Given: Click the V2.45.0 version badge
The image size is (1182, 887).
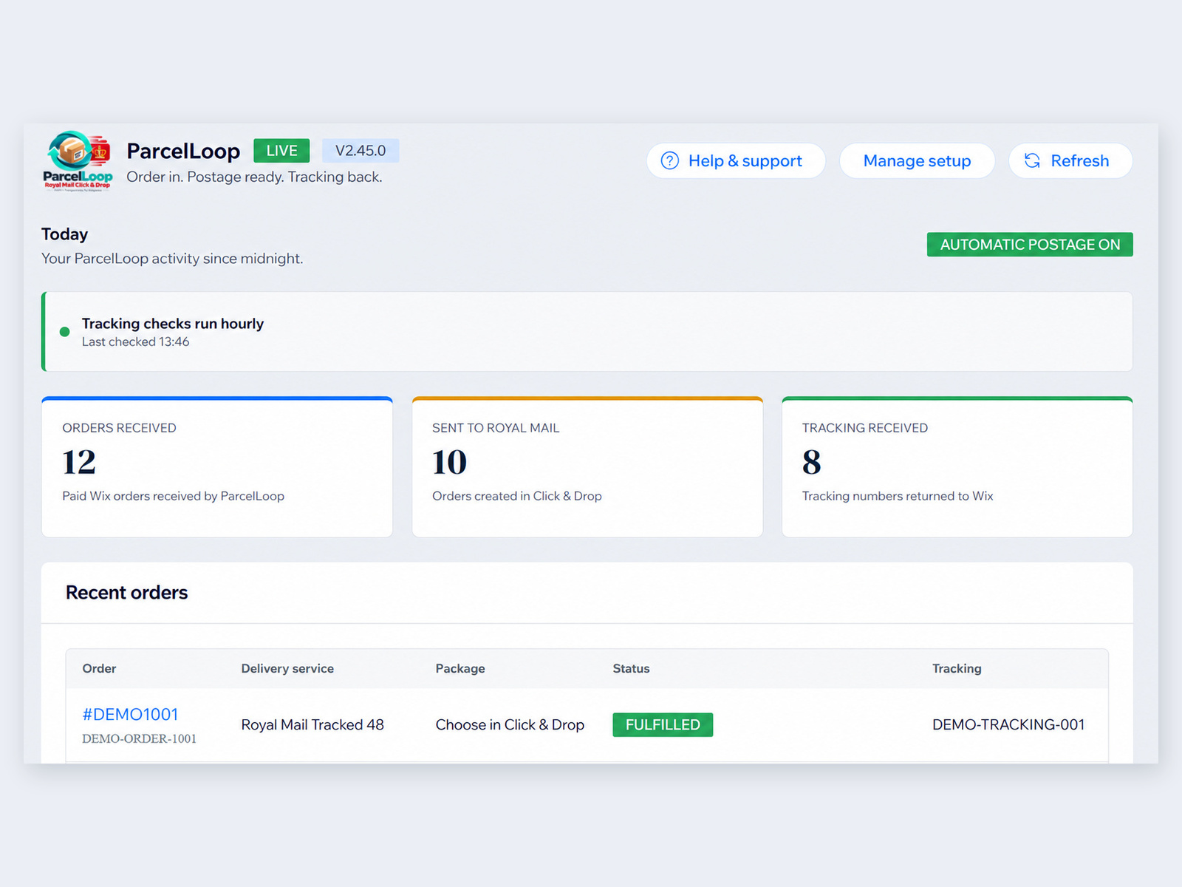Looking at the screenshot, I should [x=361, y=151].
